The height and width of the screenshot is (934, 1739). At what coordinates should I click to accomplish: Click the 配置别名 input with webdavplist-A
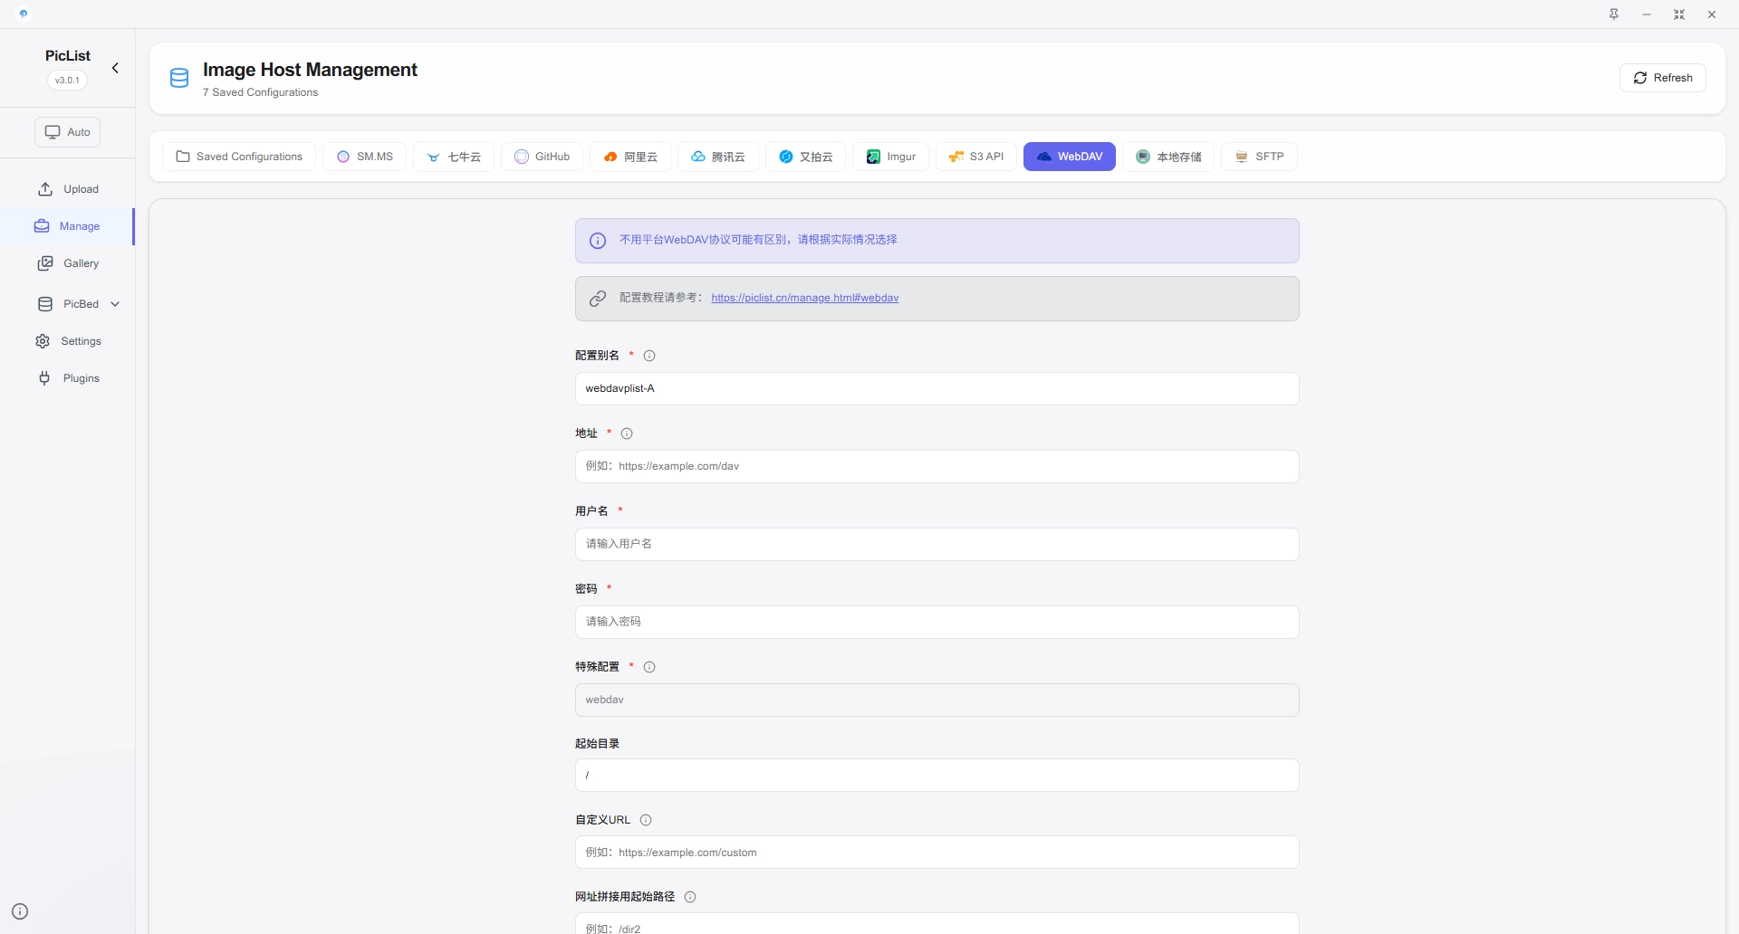(x=937, y=389)
